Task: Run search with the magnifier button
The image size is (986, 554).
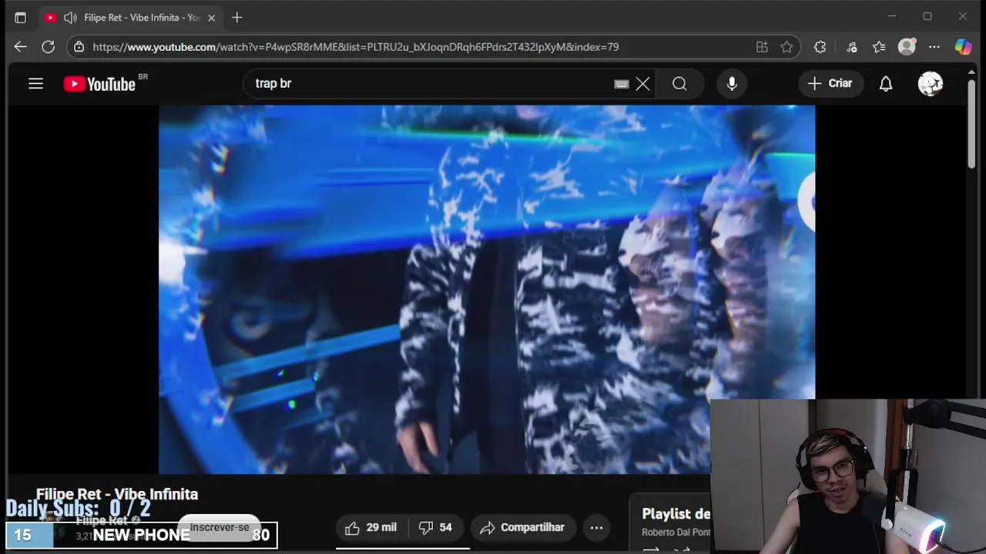Action: point(679,84)
